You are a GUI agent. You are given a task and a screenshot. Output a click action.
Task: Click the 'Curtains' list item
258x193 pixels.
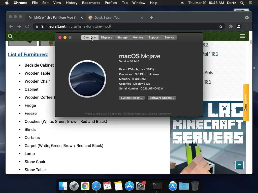click(32, 137)
